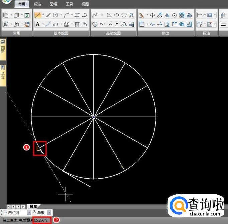
Task: Open the 两点线 line type dropdown
Action: pyautogui.click(x=29, y=212)
